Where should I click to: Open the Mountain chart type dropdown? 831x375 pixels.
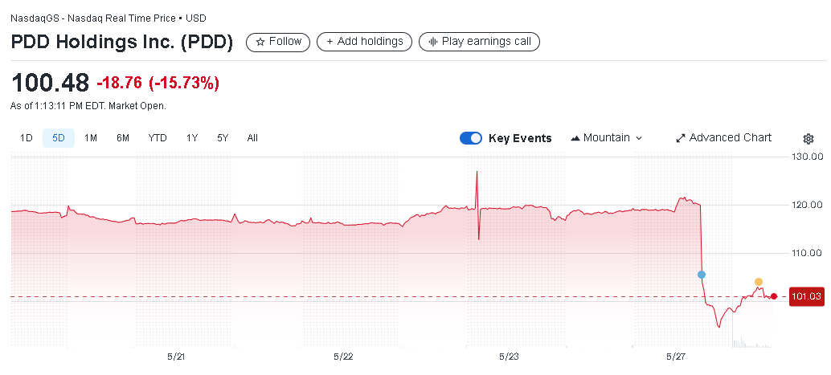(x=606, y=137)
